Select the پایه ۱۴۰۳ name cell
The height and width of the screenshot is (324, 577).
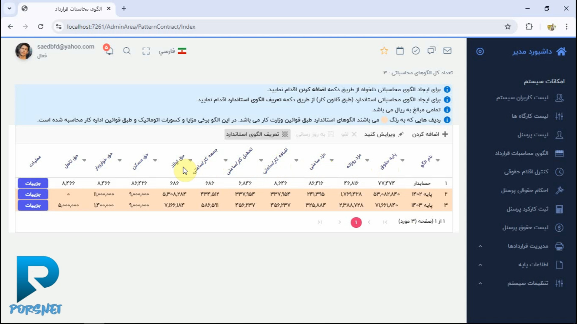click(422, 205)
